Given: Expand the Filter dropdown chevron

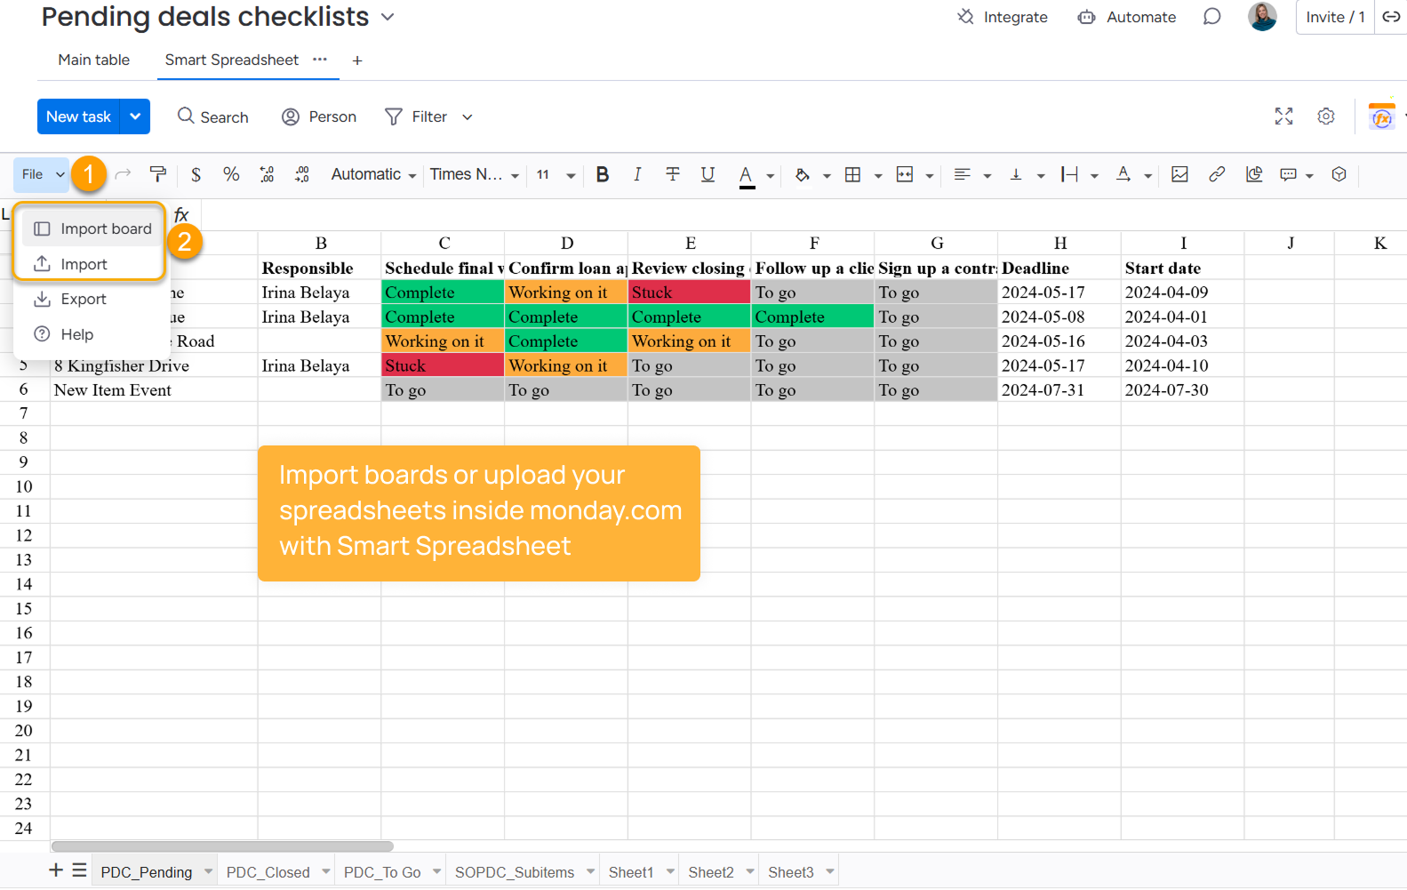Looking at the screenshot, I should [468, 117].
